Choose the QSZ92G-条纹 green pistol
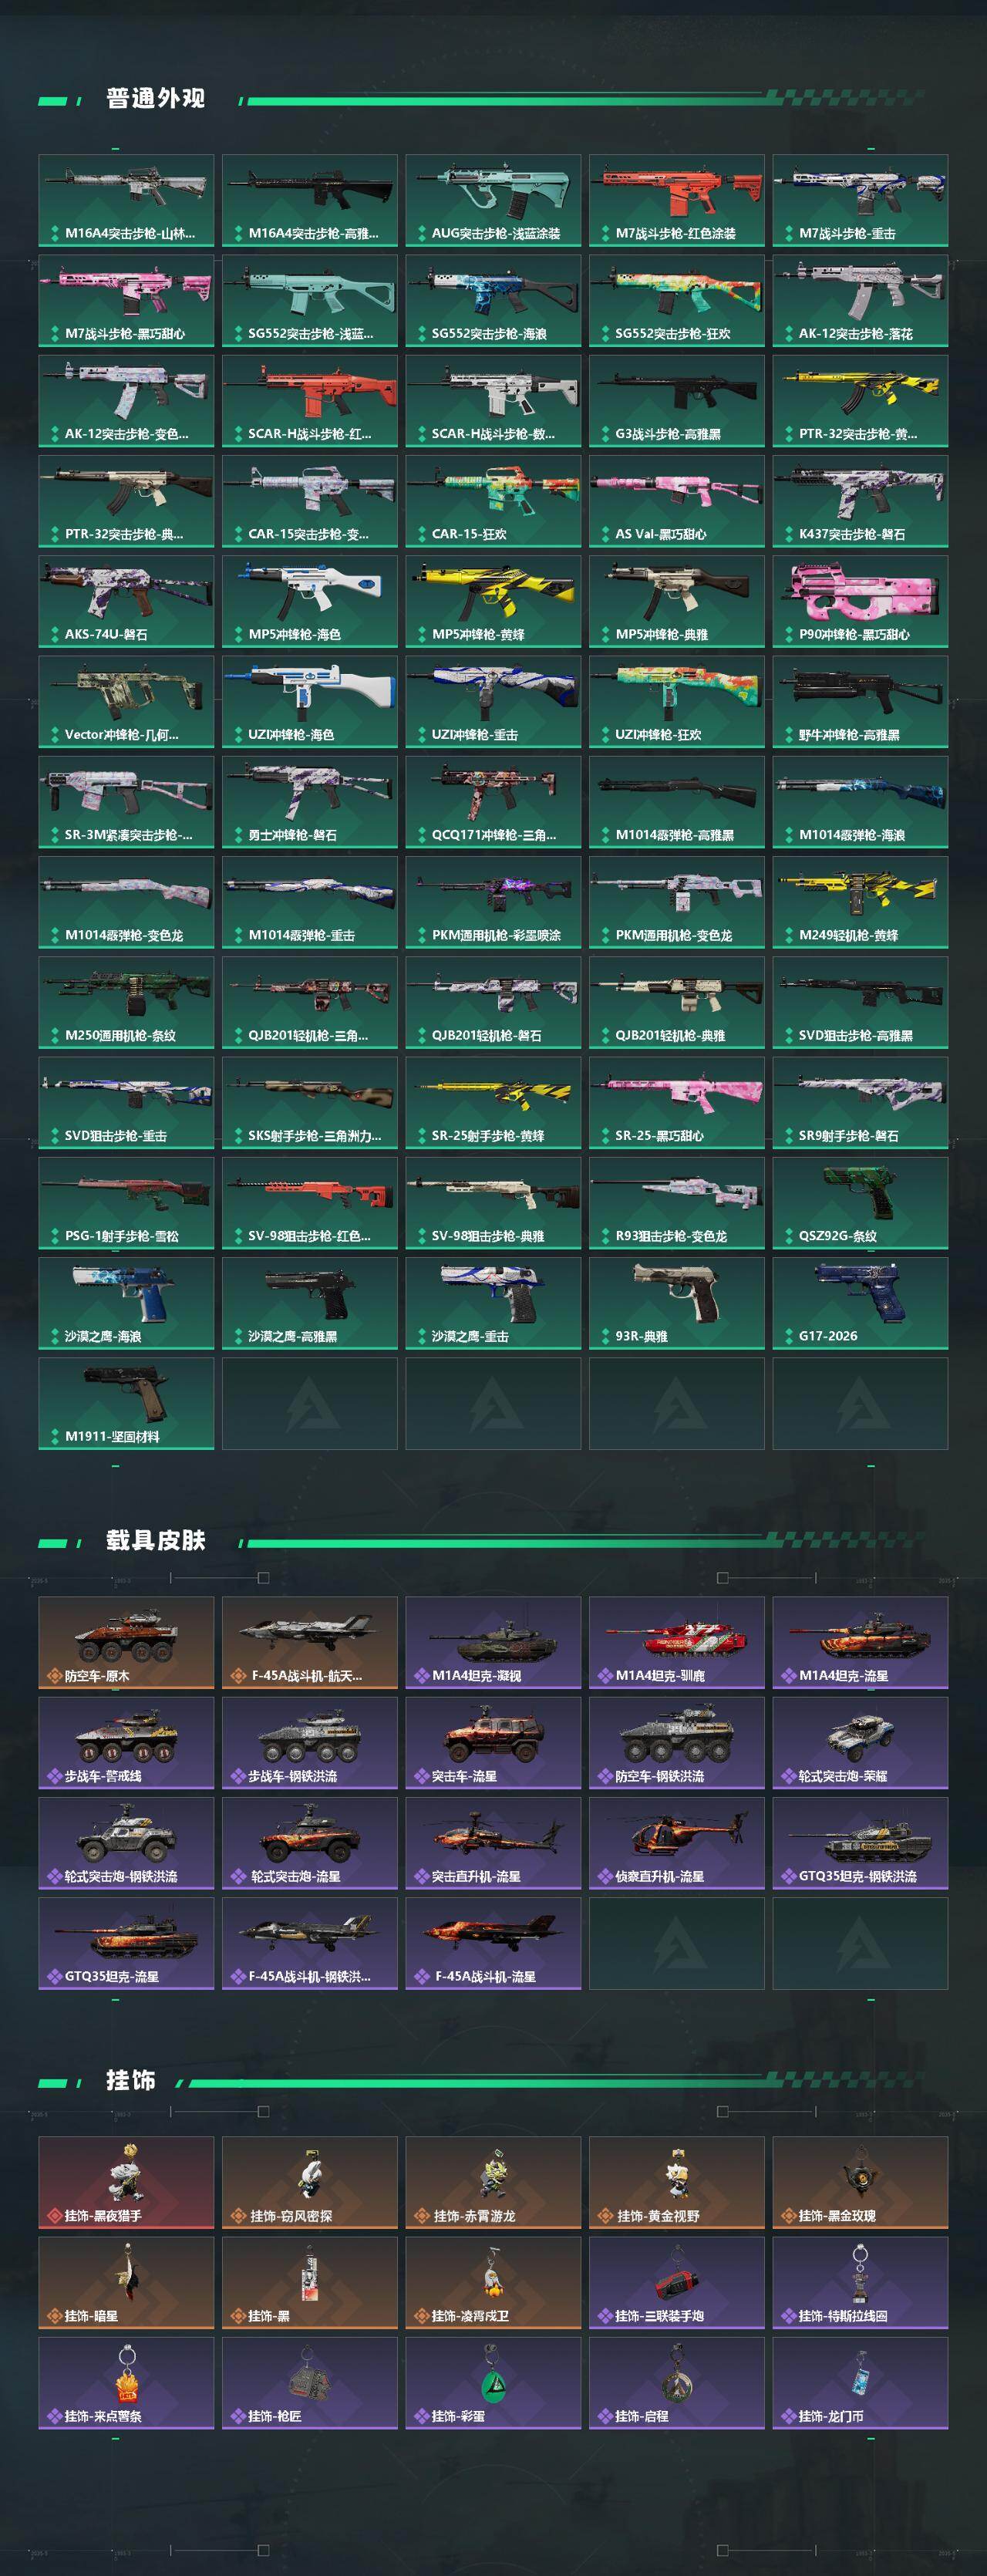This screenshot has height=2576, width=987. [x=860, y=1203]
